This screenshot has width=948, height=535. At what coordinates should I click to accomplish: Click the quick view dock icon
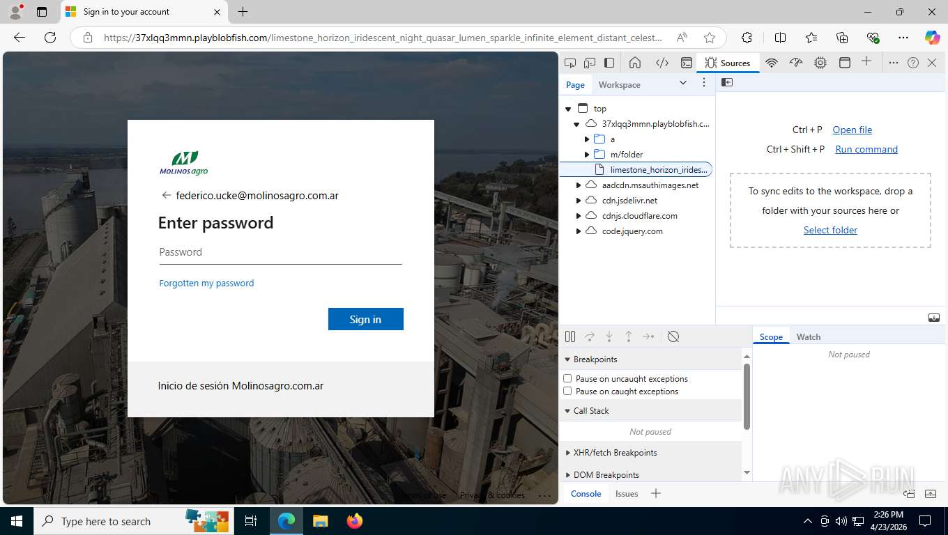tap(910, 494)
